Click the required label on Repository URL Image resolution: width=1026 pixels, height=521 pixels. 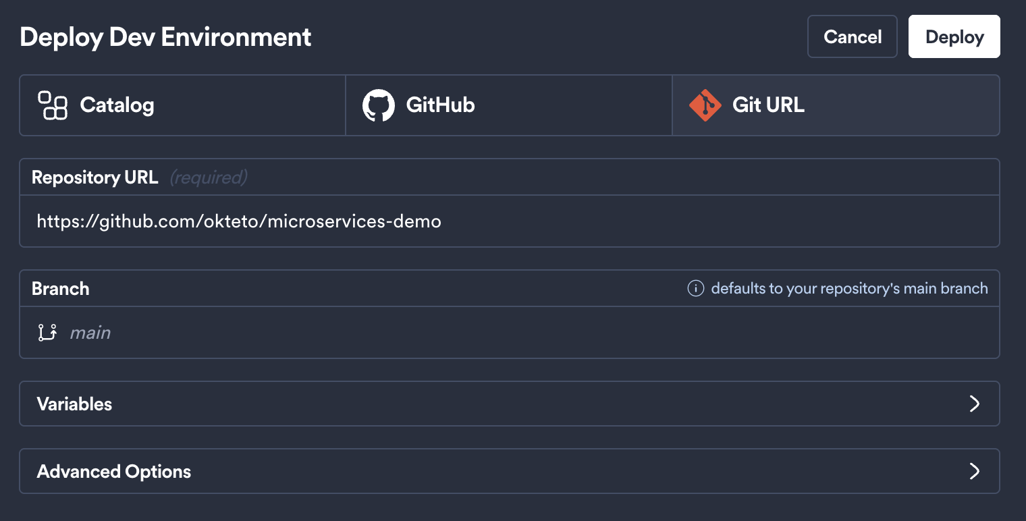(208, 177)
